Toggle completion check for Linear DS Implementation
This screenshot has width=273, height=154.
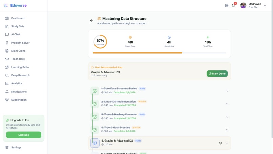click(95, 104)
